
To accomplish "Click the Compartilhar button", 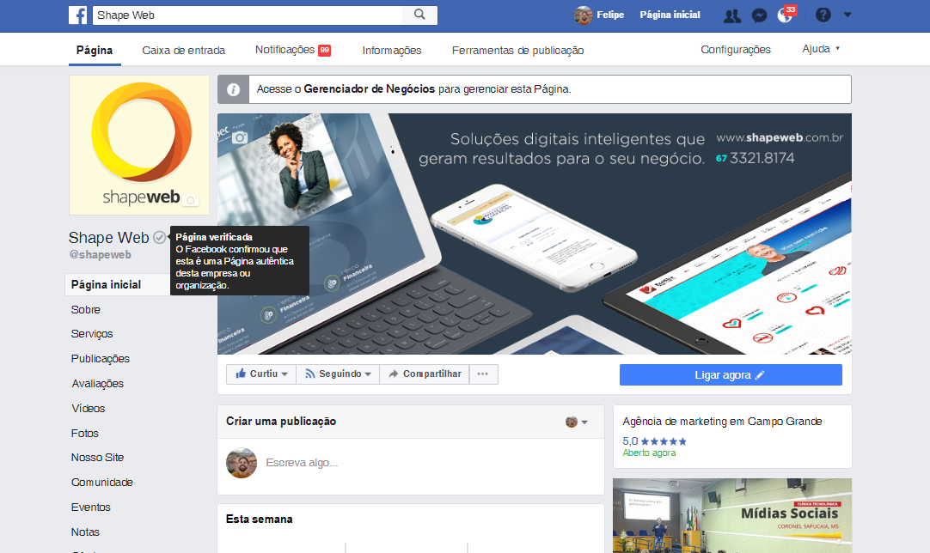I will pyautogui.click(x=424, y=374).
